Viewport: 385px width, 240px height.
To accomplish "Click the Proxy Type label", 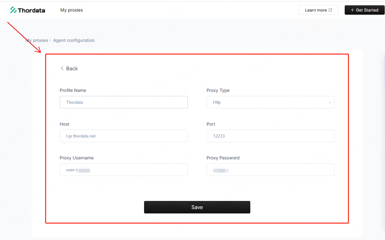I will [218, 90].
